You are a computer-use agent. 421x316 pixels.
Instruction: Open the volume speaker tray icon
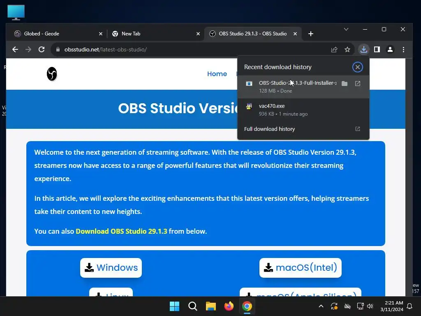pos(370,306)
